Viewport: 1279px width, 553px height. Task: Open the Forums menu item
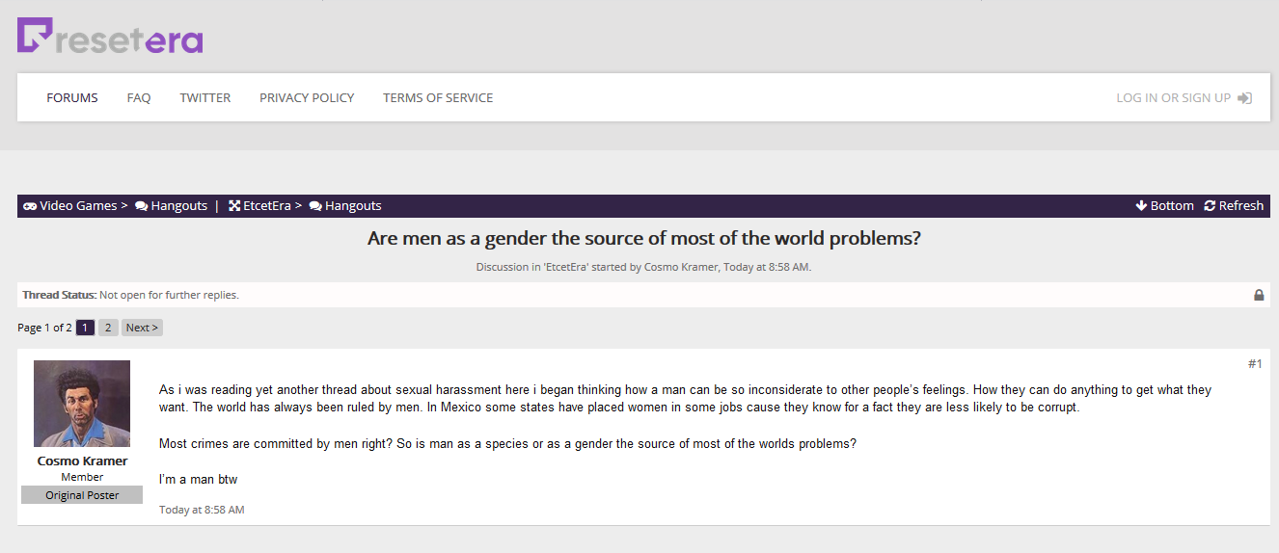coord(72,97)
